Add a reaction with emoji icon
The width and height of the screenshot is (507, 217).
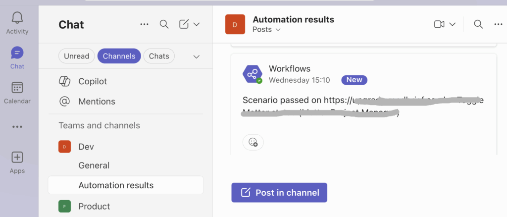[253, 142]
